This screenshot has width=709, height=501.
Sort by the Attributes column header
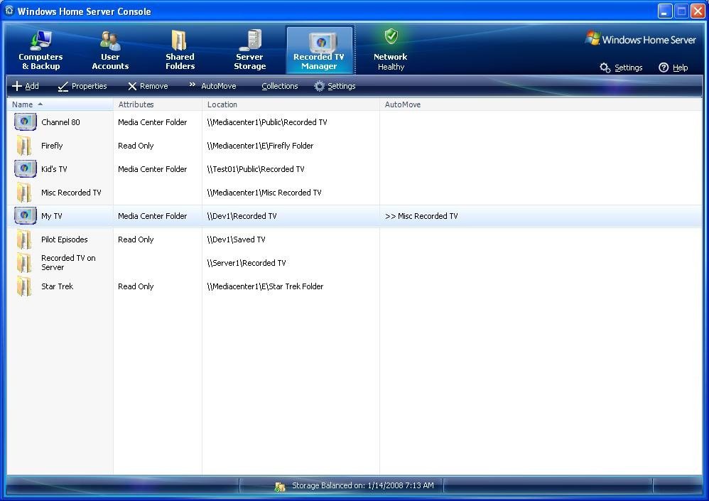pyautogui.click(x=157, y=104)
